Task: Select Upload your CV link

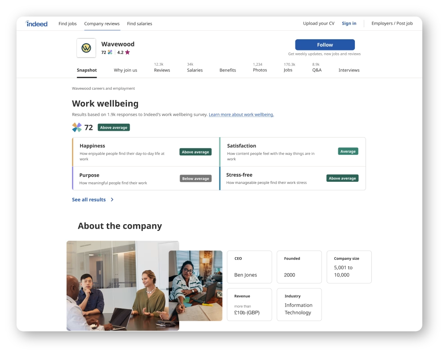Action: click(319, 24)
